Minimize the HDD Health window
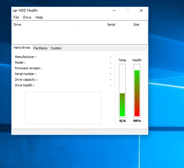The height and width of the screenshot is (168, 184). (114, 10)
